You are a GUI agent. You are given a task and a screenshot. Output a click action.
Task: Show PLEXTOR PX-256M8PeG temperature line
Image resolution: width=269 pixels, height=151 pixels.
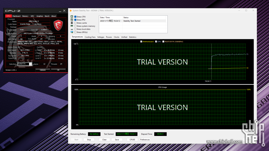163,41
